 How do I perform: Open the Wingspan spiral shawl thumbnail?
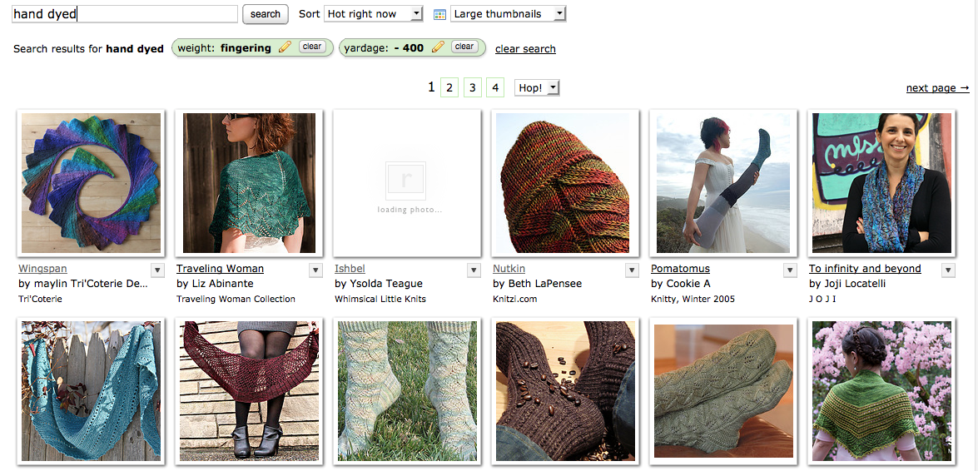click(x=91, y=183)
